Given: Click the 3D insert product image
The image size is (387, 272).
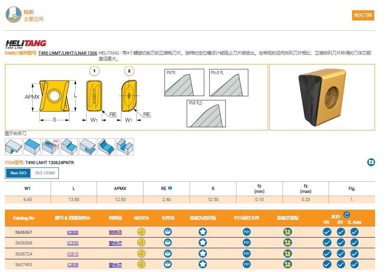Looking at the screenshot, I should pyautogui.click(x=322, y=97).
